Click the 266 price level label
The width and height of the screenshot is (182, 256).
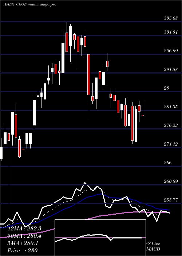[x=168, y=163]
